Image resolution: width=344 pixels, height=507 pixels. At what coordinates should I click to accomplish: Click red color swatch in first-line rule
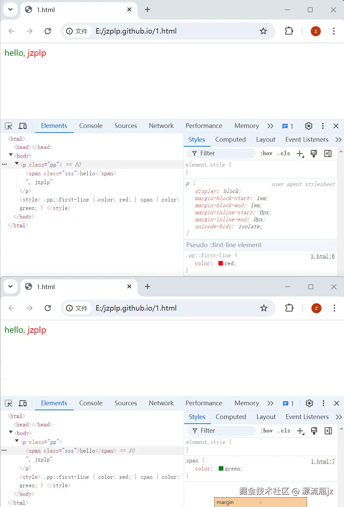221,263
